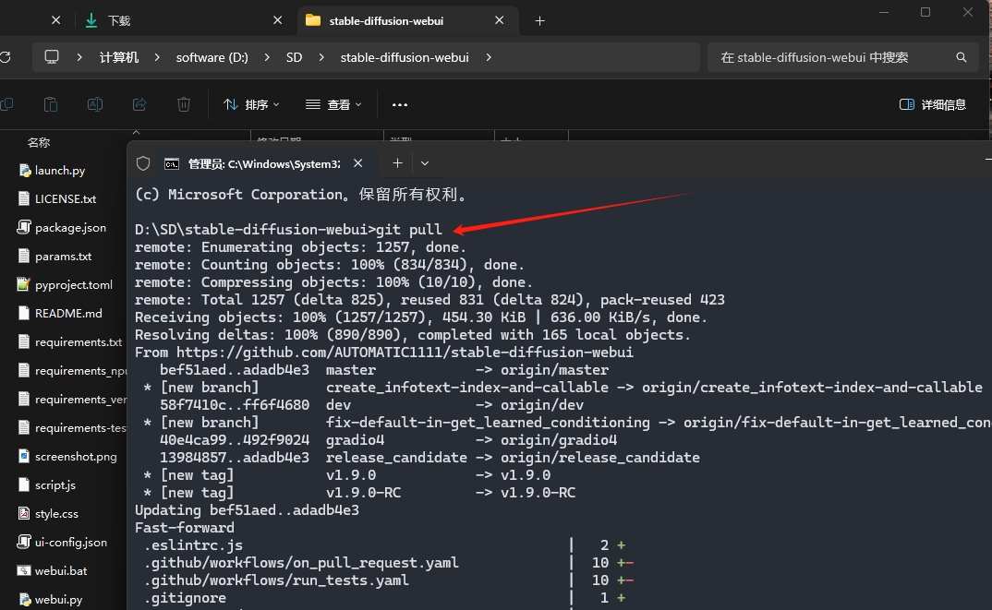Screen dimensions: 992x610
Task: Click pyproject.toml file icon
Action: pyautogui.click(x=24, y=284)
